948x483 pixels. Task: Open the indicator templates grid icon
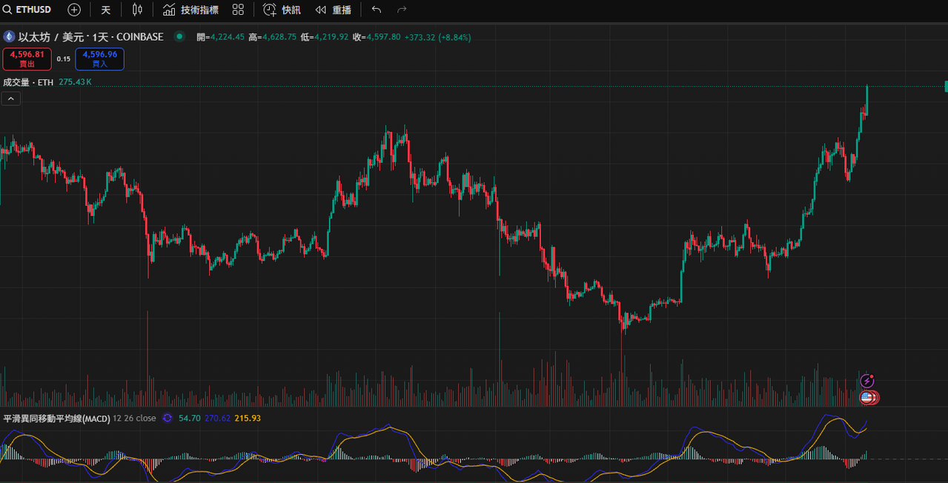point(238,10)
